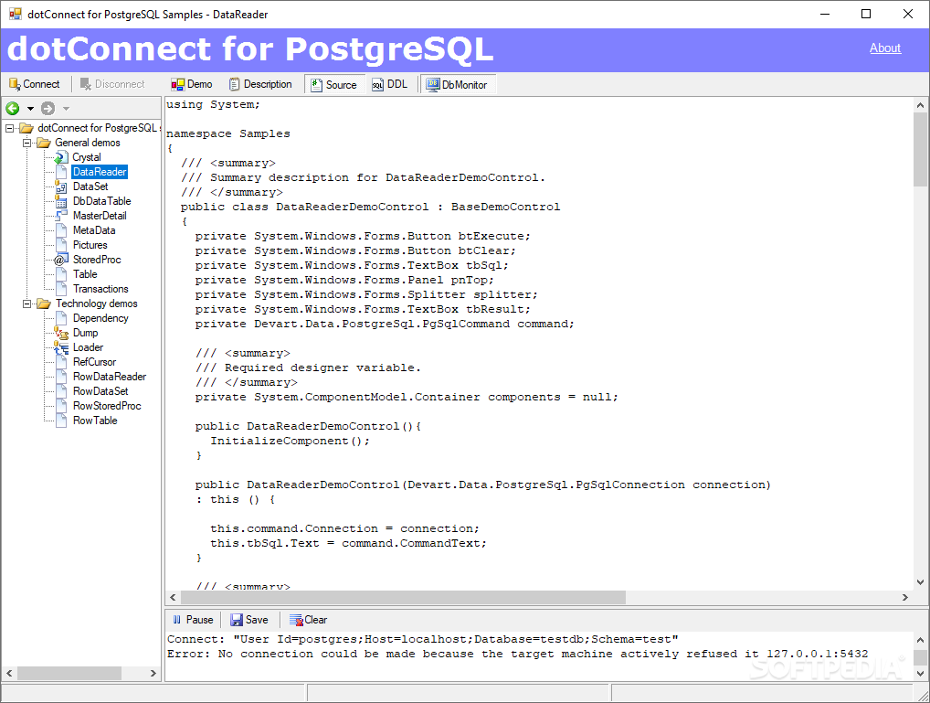Click the Crystal demo icon

pyautogui.click(x=61, y=157)
